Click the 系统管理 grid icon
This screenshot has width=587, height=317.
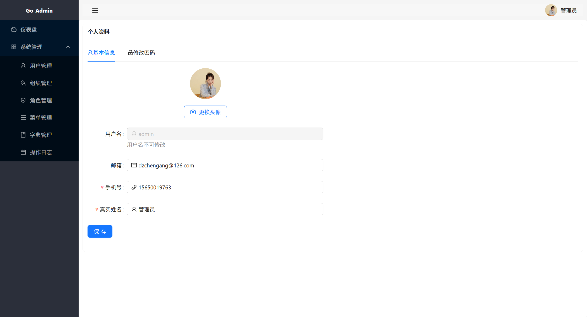click(14, 47)
